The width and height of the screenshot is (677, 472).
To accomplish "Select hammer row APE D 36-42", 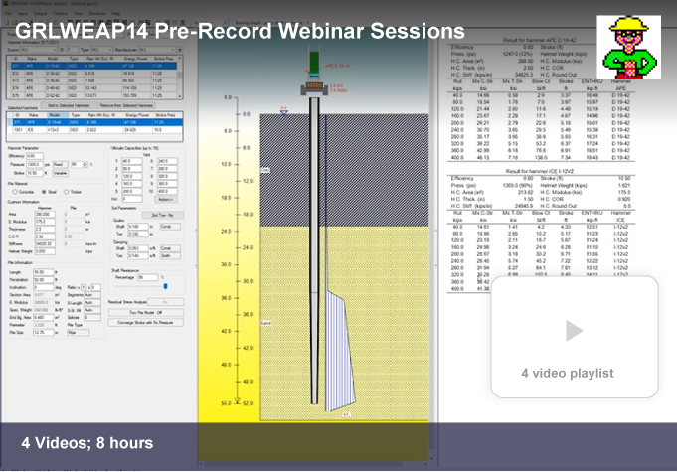I will [x=92, y=80].
